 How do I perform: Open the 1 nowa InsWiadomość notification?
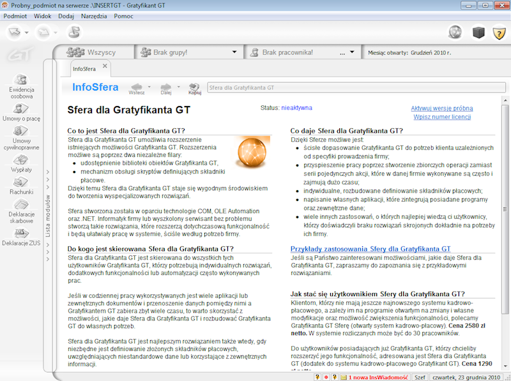378,377
